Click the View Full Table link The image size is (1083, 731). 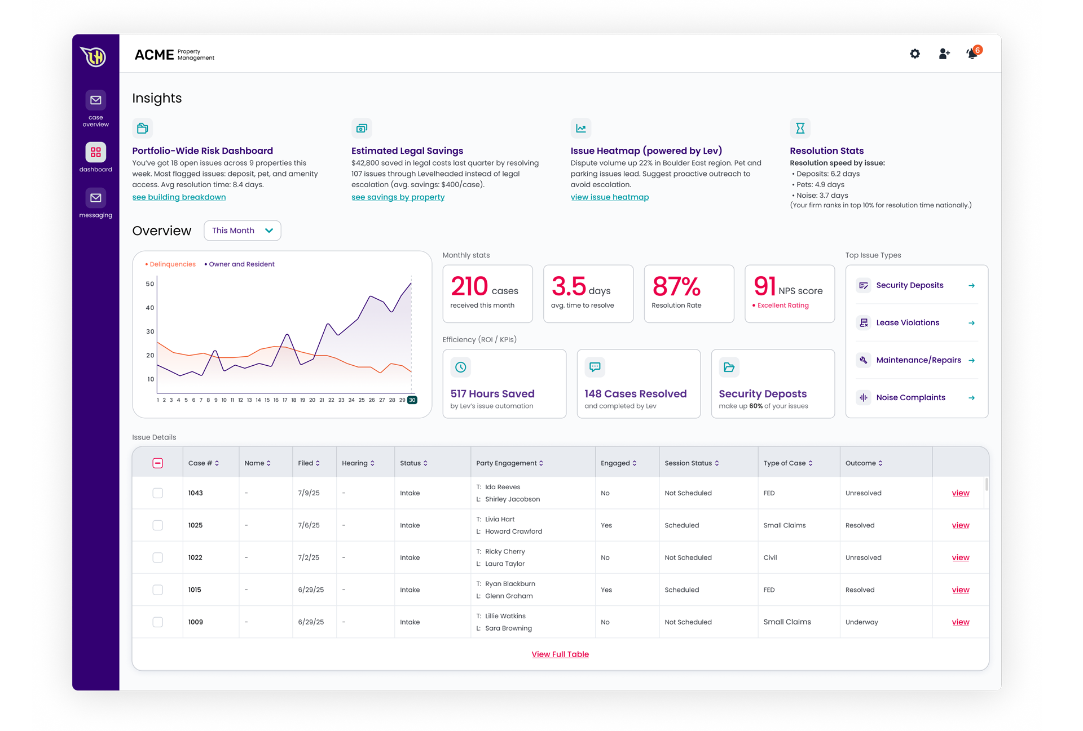click(x=560, y=654)
